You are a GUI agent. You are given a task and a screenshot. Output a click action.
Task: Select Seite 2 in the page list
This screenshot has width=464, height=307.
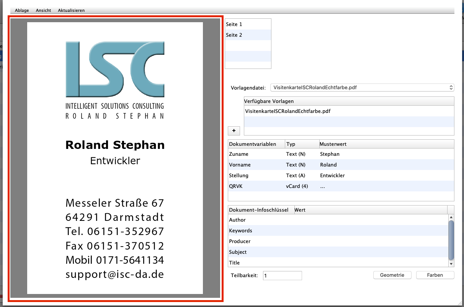pyautogui.click(x=248, y=35)
